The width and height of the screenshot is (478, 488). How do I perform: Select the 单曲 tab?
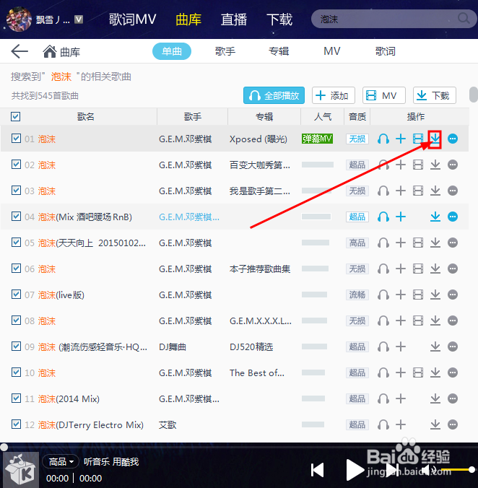(171, 51)
